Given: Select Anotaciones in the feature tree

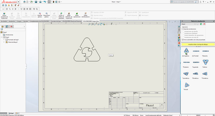Looking at the screenshot, I should [x=9, y=35].
